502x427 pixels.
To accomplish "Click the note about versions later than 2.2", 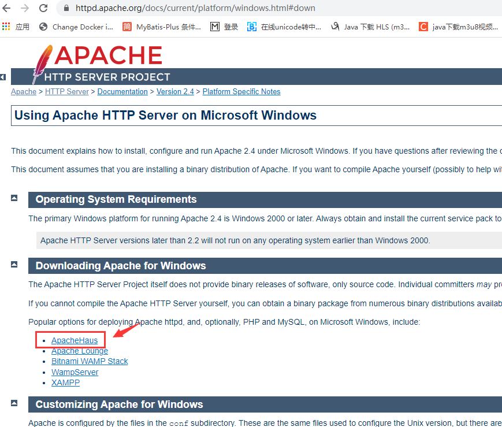I will pyautogui.click(x=235, y=240).
